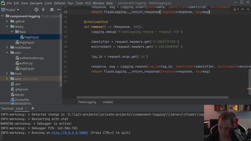
Task: Click the terminal input cursor line
Action: (2, 137)
